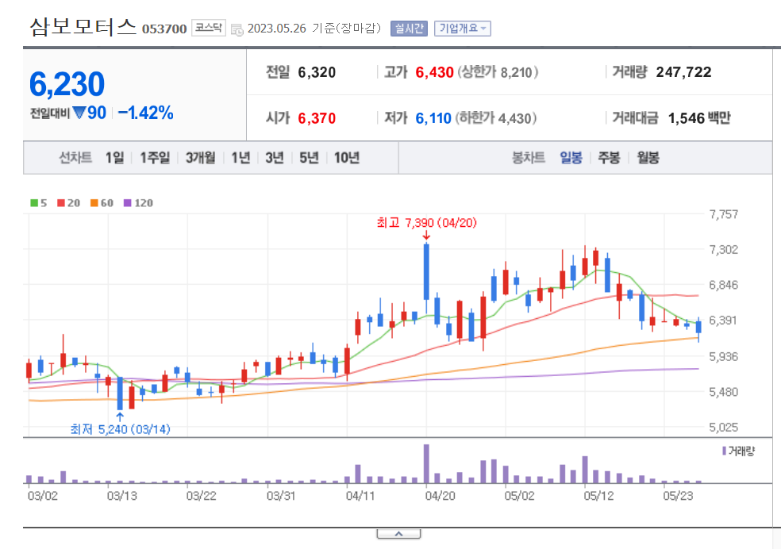Click the 05/23 date axis label
Screen dimensions: 781x549
(x=678, y=496)
